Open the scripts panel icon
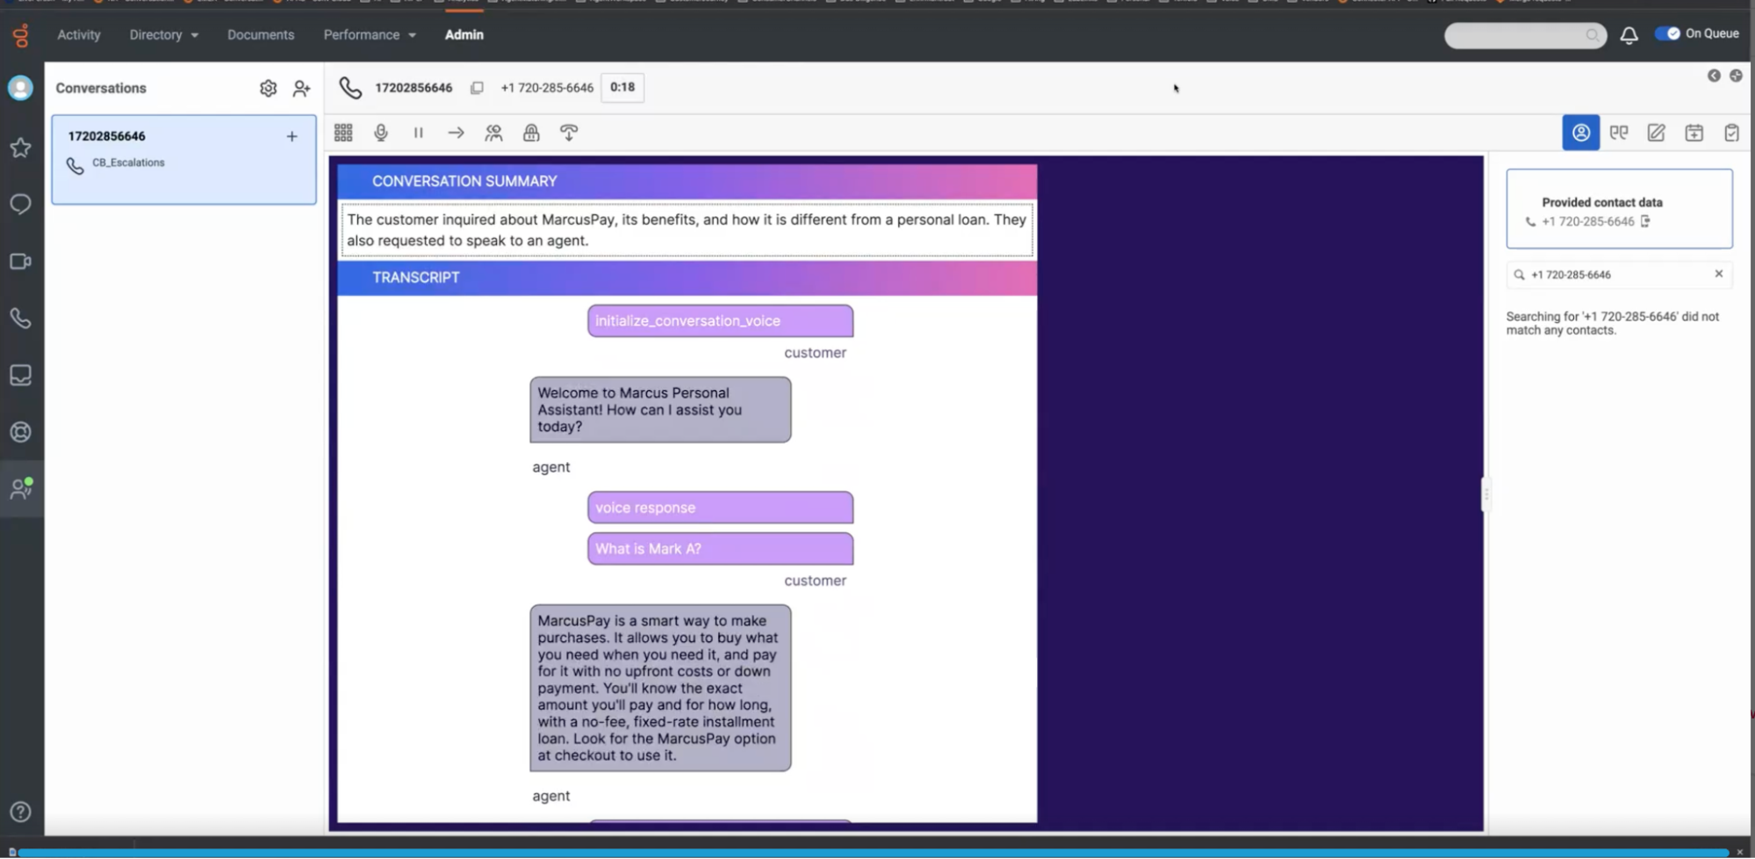 pos(1619,133)
